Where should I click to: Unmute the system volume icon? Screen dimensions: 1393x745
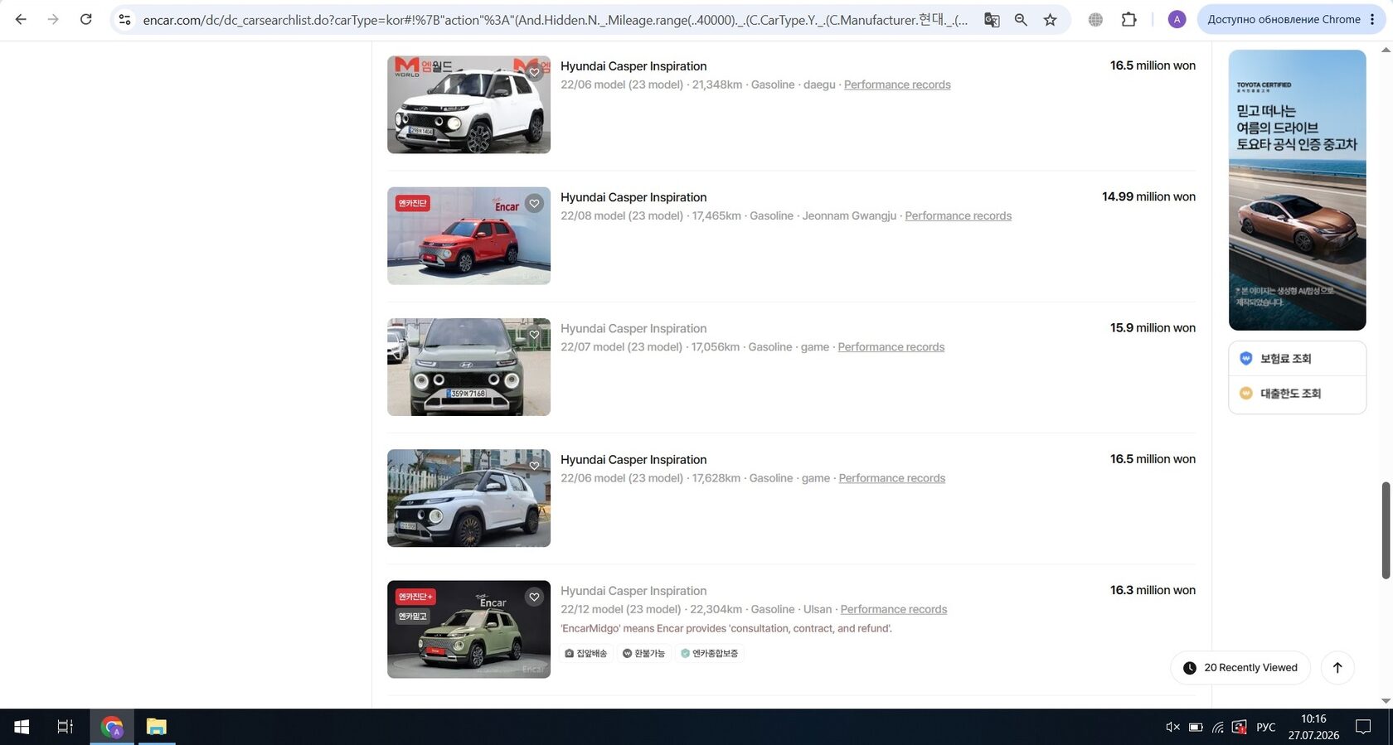coord(1172,727)
